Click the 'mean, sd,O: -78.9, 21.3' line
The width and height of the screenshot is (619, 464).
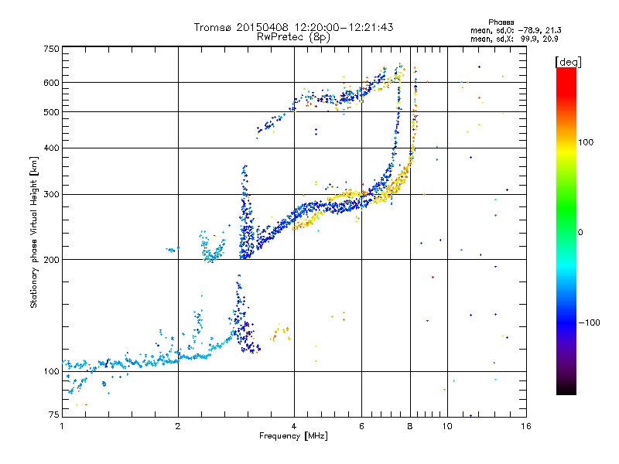click(x=516, y=30)
